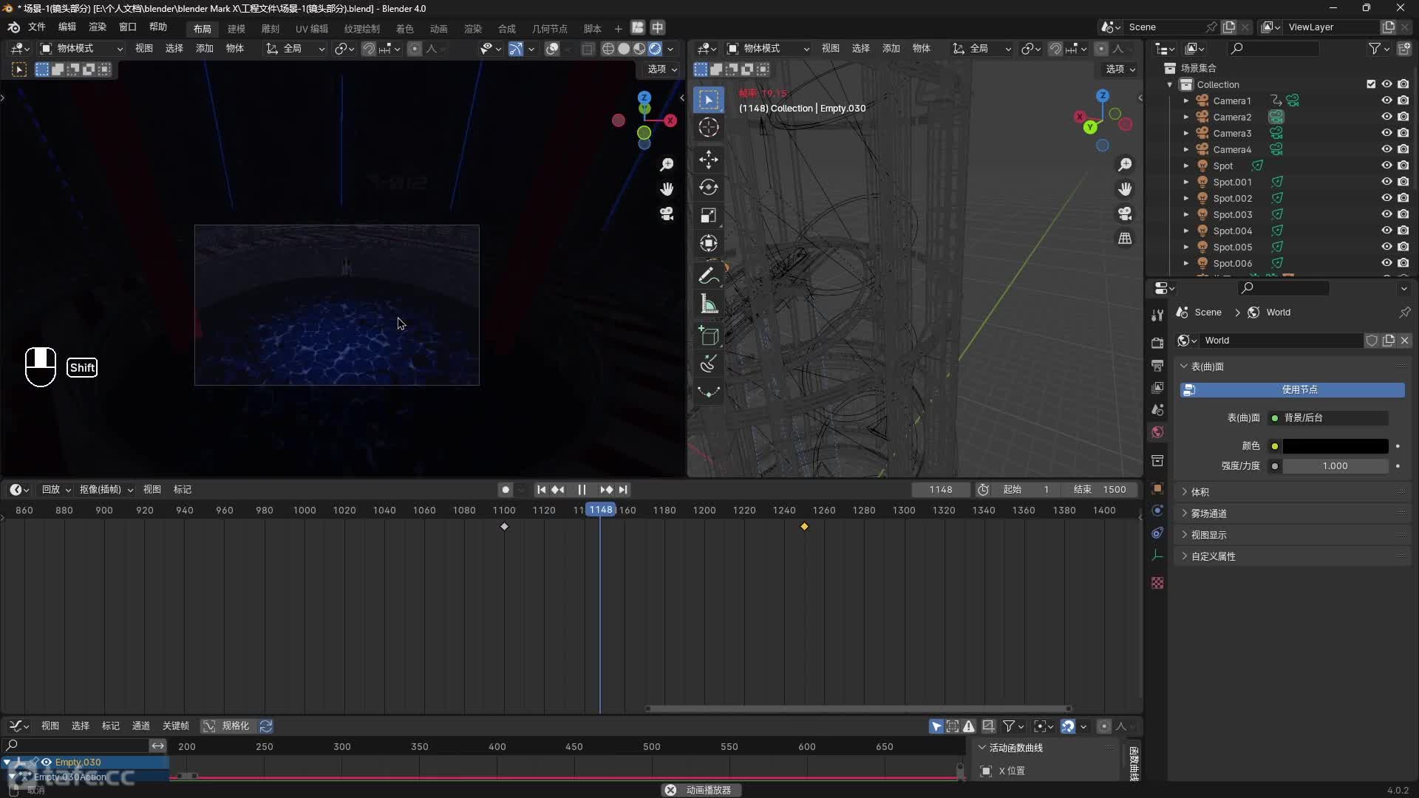Screen dimensions: 1419x798
Task: Open Tool properties tab icon
Action: 1157,316
